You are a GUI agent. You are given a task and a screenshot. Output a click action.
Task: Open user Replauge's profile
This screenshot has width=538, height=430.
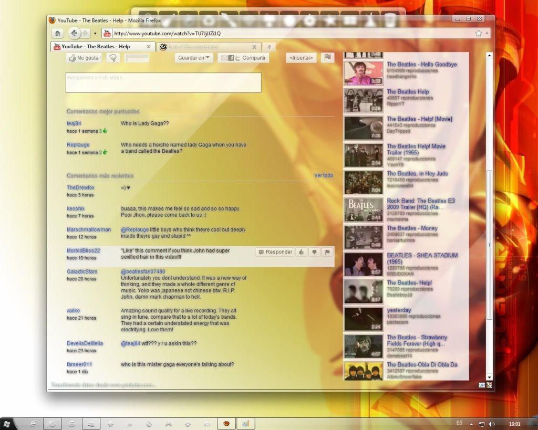coord(78,145)
